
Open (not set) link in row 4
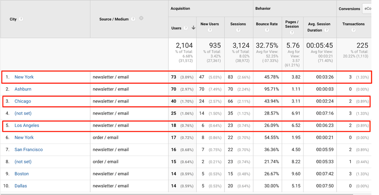tap(23, 113)
